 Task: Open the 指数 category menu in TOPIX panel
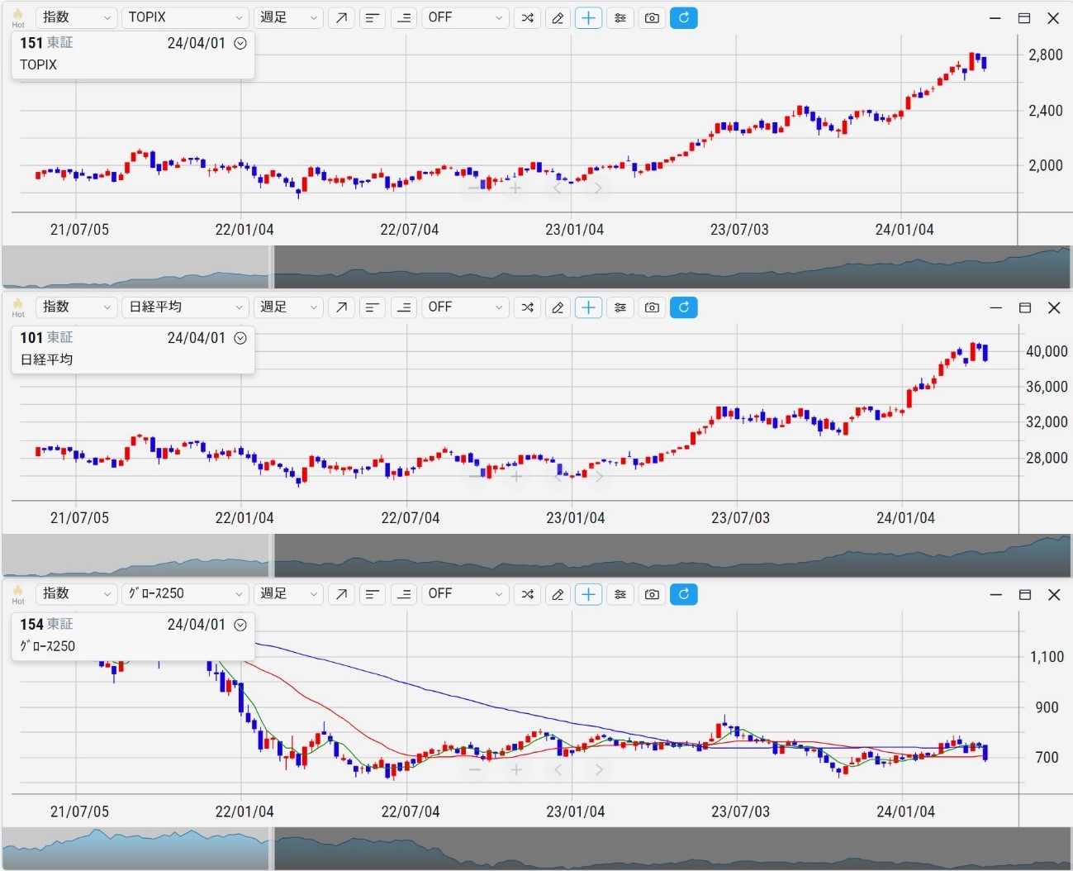pyautogui.click(x=76, y=17)
